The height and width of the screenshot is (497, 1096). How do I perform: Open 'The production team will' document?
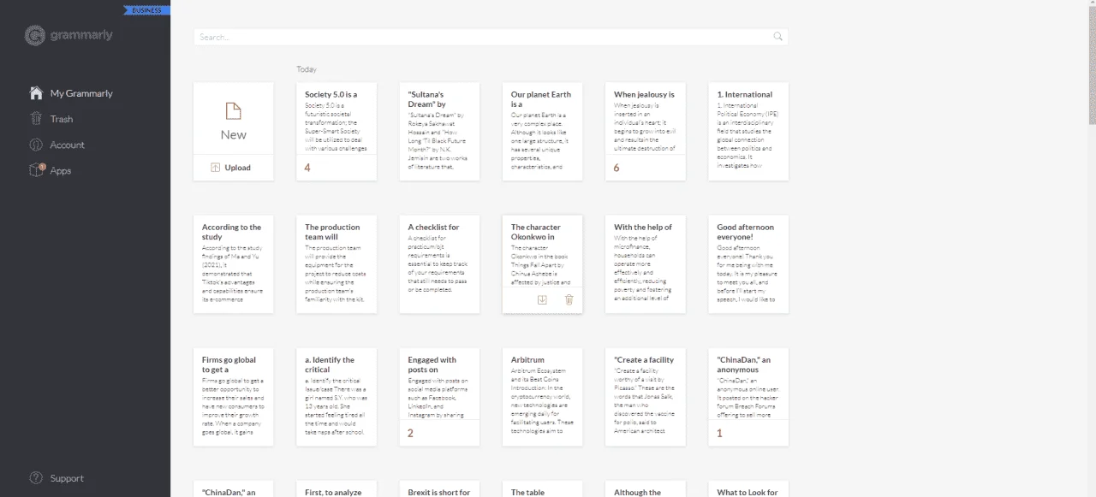pos(337,264)
